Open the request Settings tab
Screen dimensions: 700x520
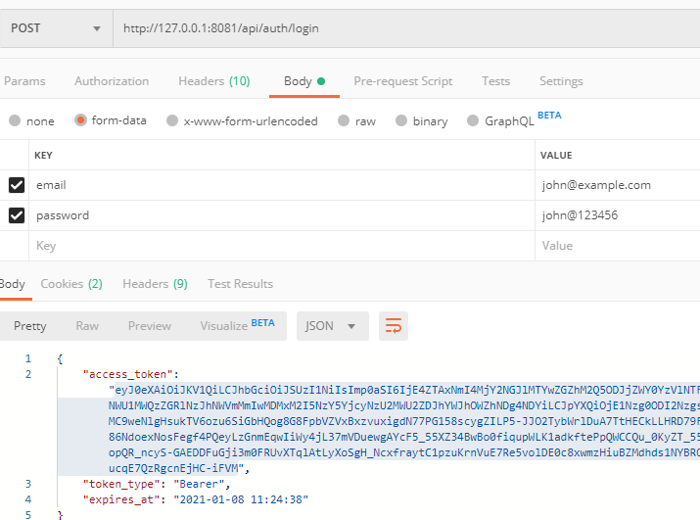(x=561, y=81)
